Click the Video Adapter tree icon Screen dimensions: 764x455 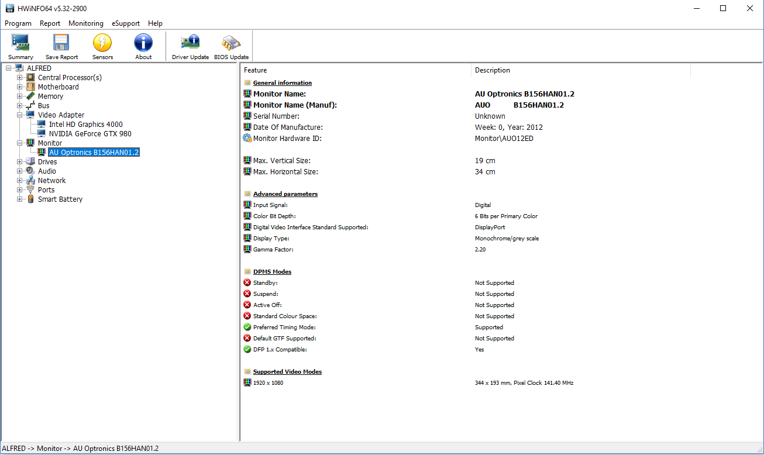pos(30,115)
